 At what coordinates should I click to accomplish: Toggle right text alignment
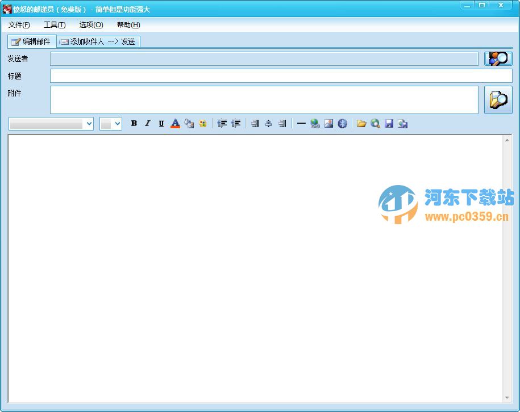click(281, 123)
